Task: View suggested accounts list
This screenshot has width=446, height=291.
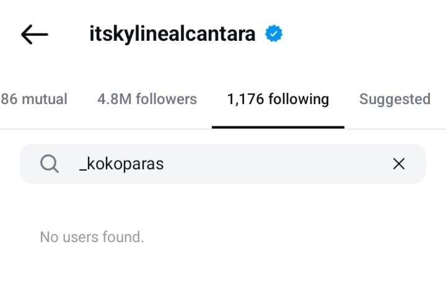Action: coord(395,99)
